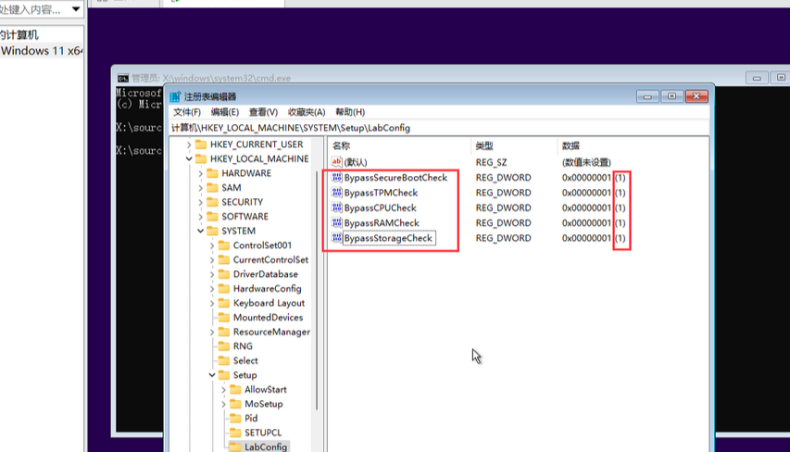The image size is (790, 452).
Task: Click the BypassCPUCheck value icon
Action: tap(337, 207)
